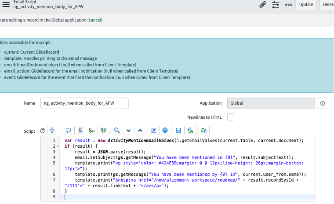The image size is (334, 204).
Task: Open the three-dot more options menu
Action: (x=288, y=5)
